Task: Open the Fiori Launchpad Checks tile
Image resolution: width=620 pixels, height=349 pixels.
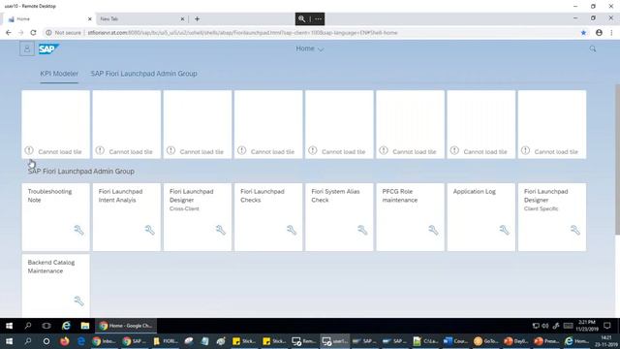Action: (268, 217)
